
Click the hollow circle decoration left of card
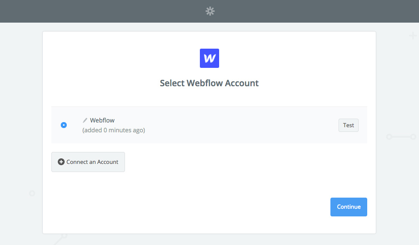point(32,193)
